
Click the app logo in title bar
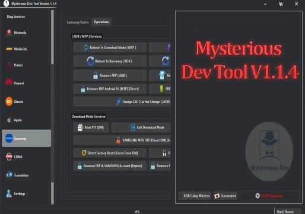click(7, 4)
